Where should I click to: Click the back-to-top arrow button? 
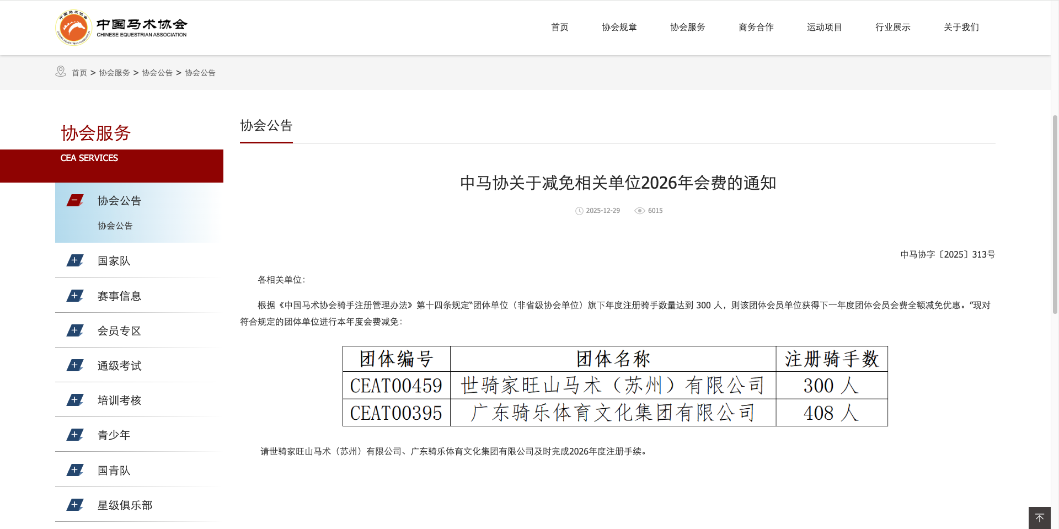(x=1040, y=518)
